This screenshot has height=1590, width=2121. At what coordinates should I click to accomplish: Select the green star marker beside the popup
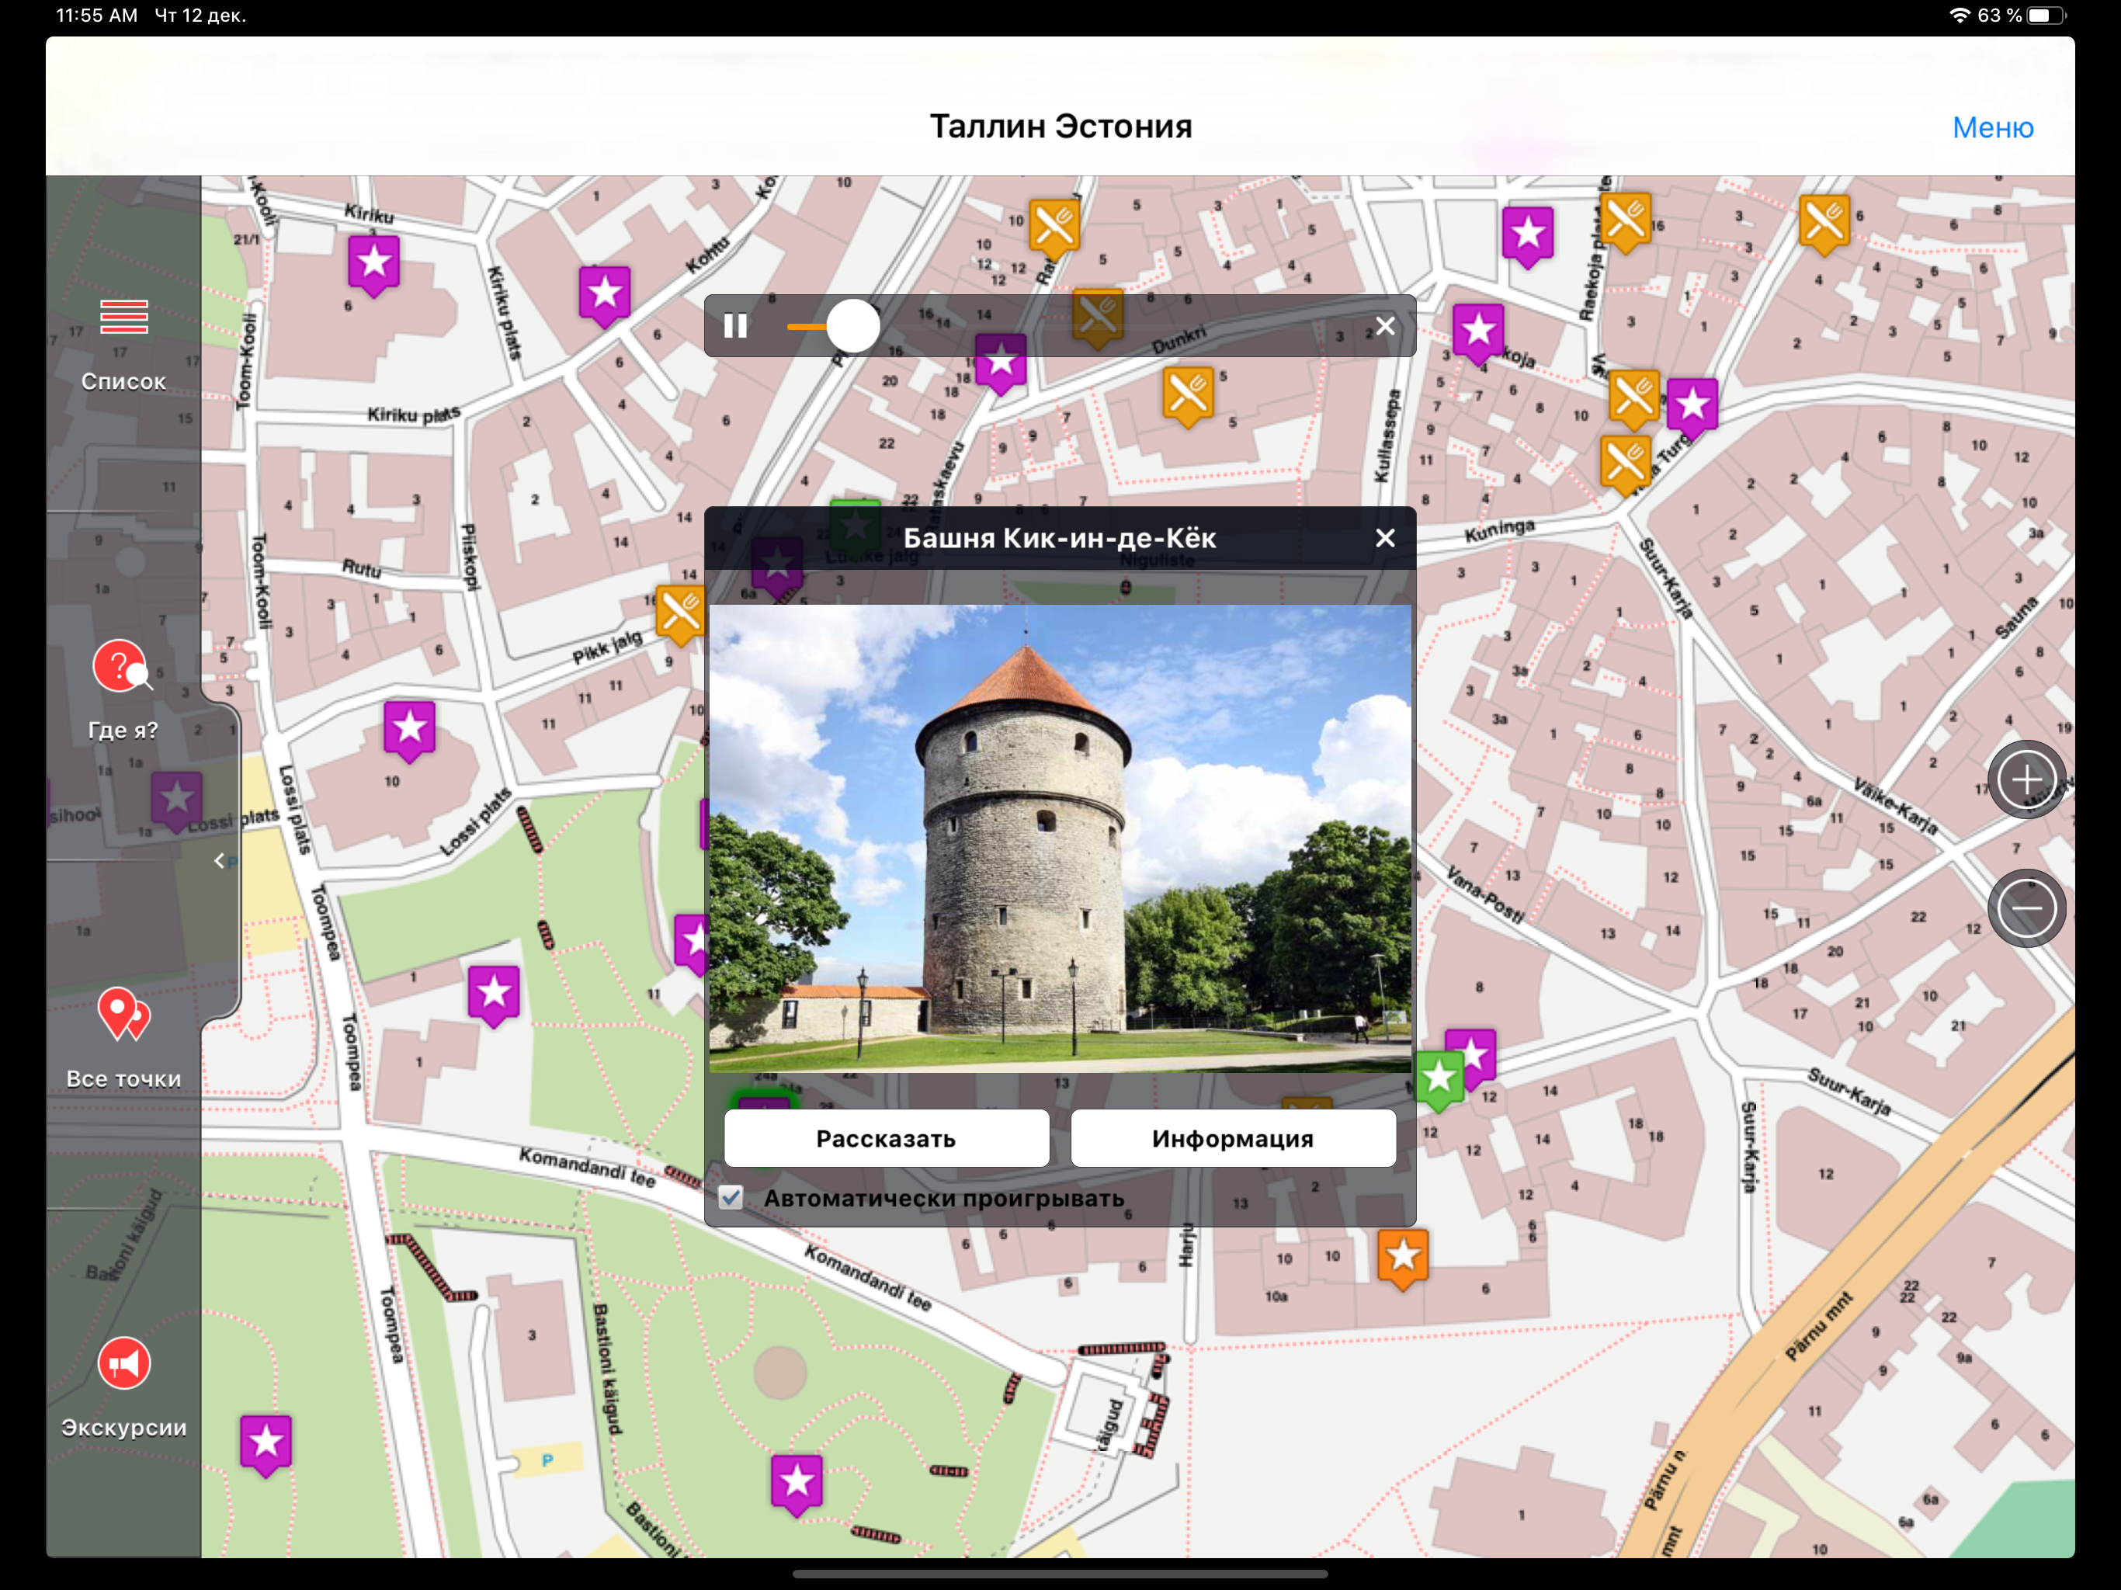(1439, 1081)
